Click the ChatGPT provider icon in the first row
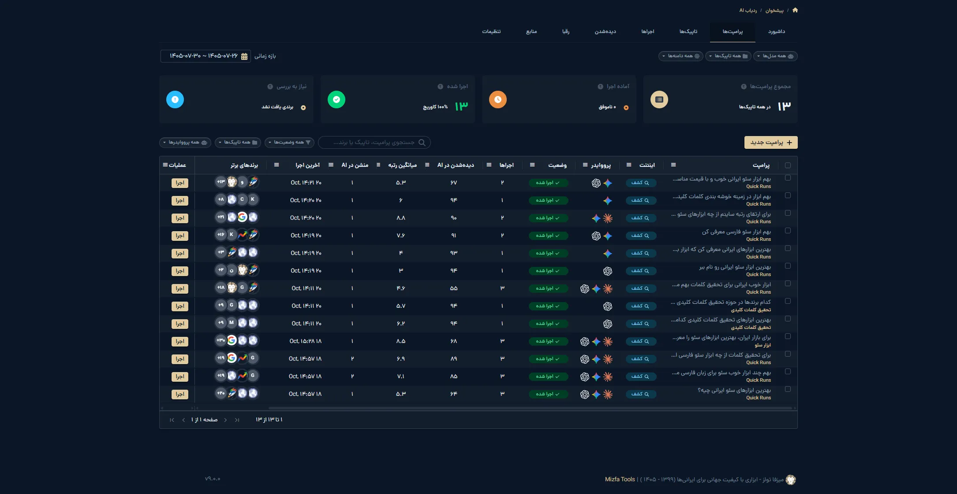Viewport: 957px width, 494px height. [596, 183]
